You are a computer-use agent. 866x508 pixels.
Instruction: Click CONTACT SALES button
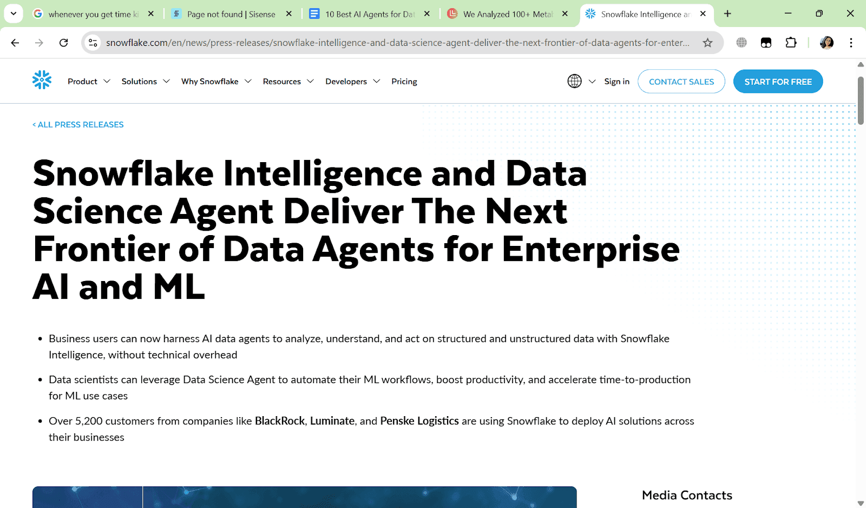coord(681,81)
